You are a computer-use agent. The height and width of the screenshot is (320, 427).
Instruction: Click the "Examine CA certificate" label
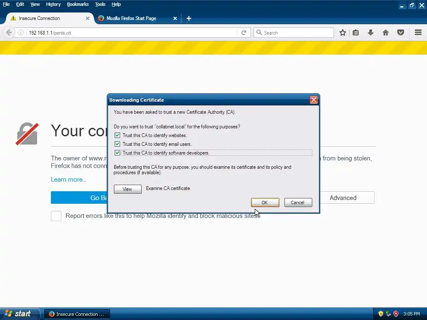(x=168, y=188)
